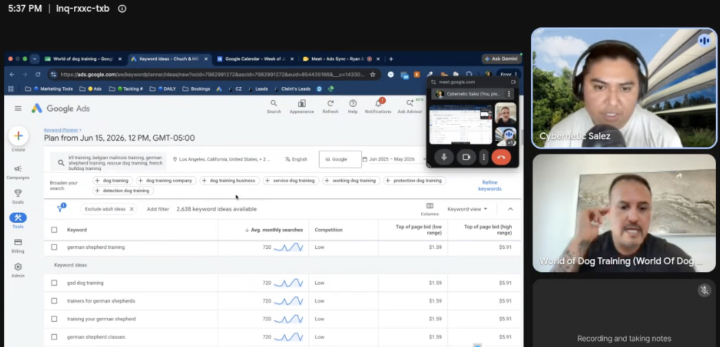Add detection dog training suggestion
Screen dimensions: 720x347
[x=122, y=191]
